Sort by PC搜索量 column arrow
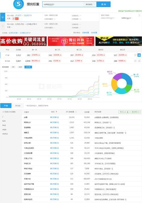The image size is (142, 203). point(76,112)
